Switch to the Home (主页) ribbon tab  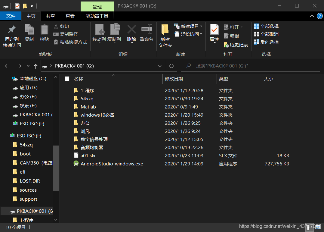click(31, 16)
